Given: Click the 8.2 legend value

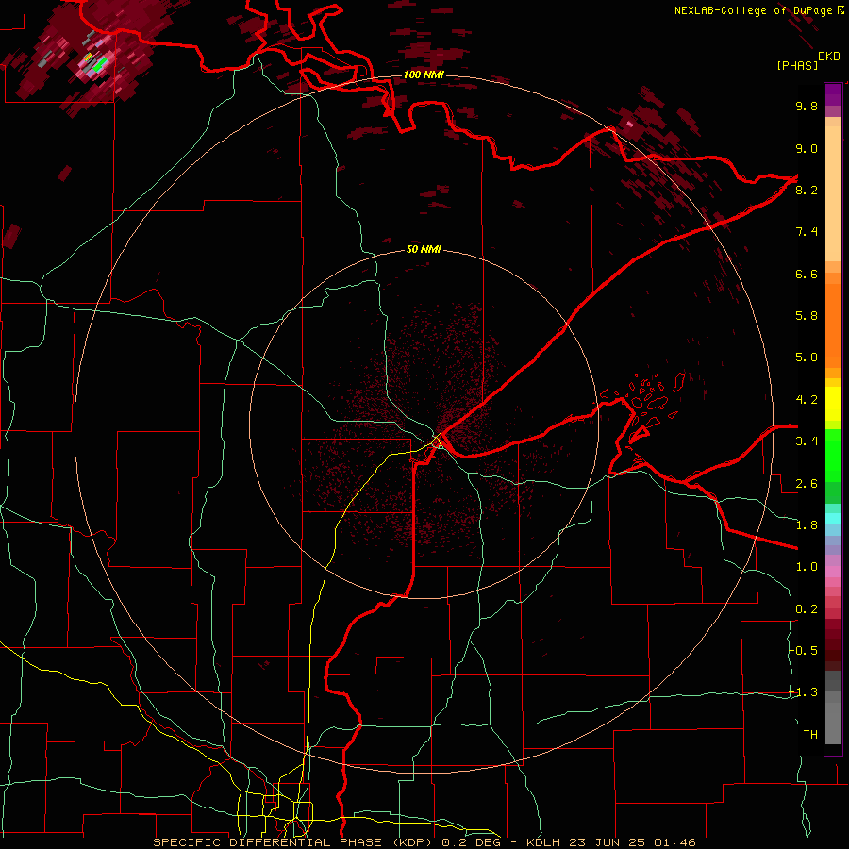Looking at the screenshot, I should 807,190.
